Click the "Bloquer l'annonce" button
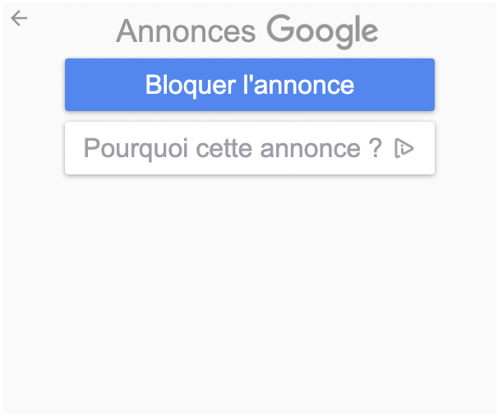Image resolution: width=498 pixels, height=418 pixels. (250, 85)
